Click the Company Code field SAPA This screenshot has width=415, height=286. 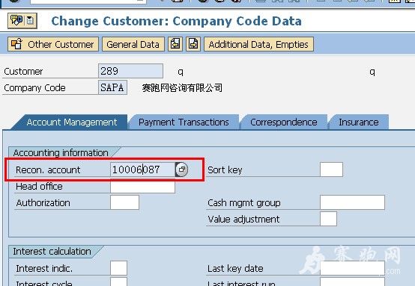(112, 87)
